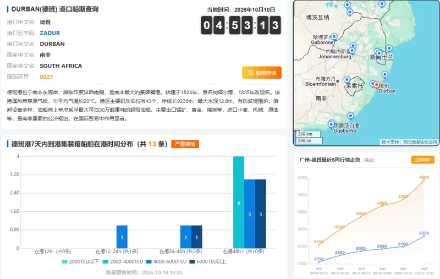Click the dark blue bar in 在港24-48h group

tap(197, 237)
